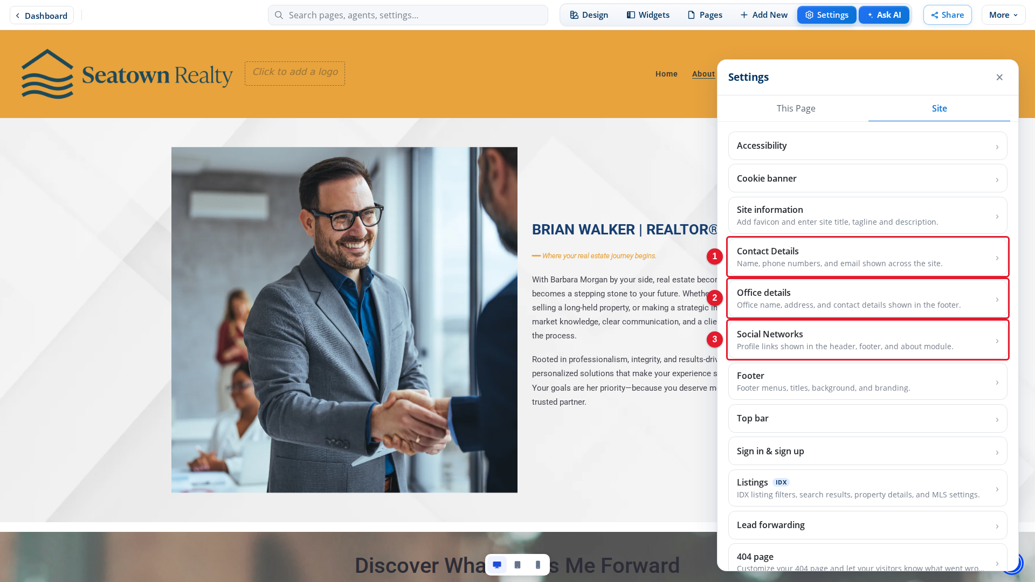1035x582 pixels.
Task: Click the search pages, agents, settings field
Action: point(408,15)
